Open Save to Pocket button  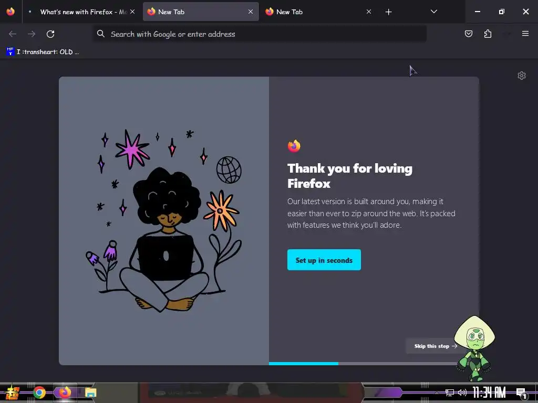click(468, 34)
